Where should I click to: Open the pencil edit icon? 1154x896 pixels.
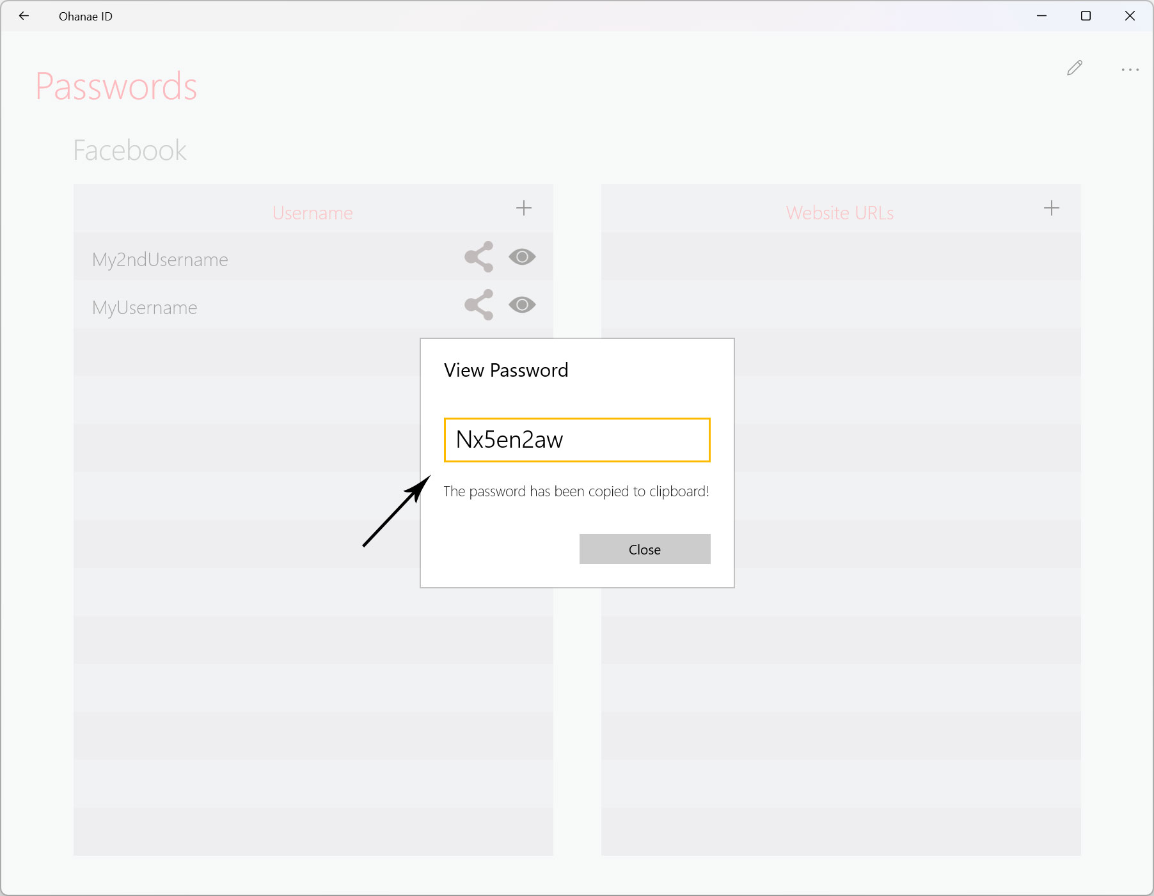point(1075,68)
